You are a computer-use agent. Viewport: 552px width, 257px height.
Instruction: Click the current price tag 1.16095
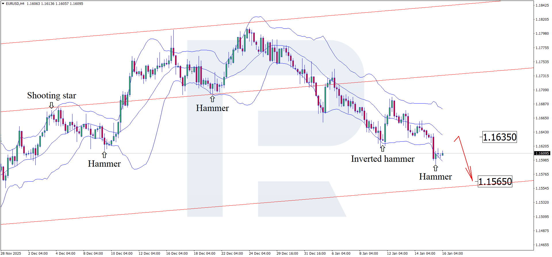point(542,153)
